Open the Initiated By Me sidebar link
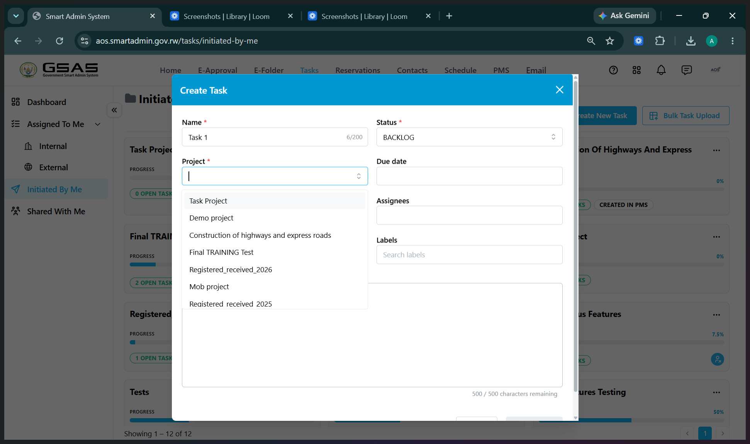 click(56, 189)
